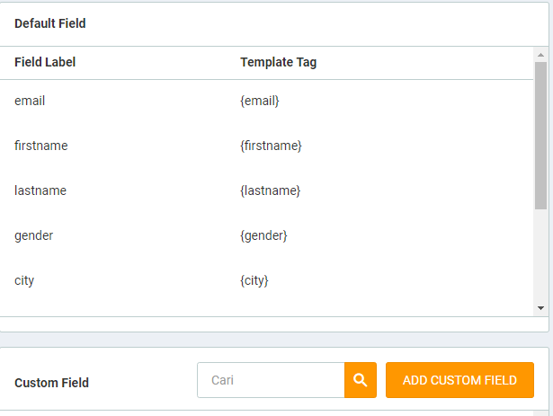Click the Custom Field section heading
The height and width of the screenshot is (416, 553).
pyautogui.click(x=51, y=383)
